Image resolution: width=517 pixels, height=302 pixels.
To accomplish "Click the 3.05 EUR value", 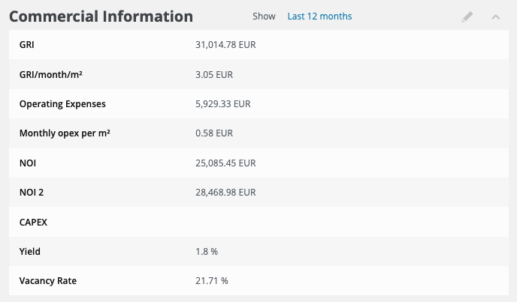I will point(214,74).
